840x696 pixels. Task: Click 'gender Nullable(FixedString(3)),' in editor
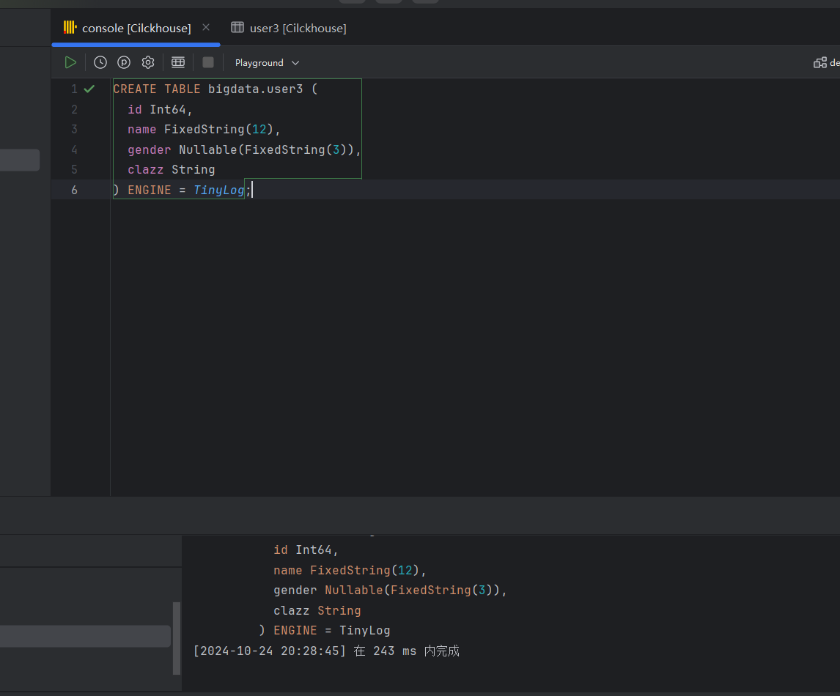click(x=244, y=150)
